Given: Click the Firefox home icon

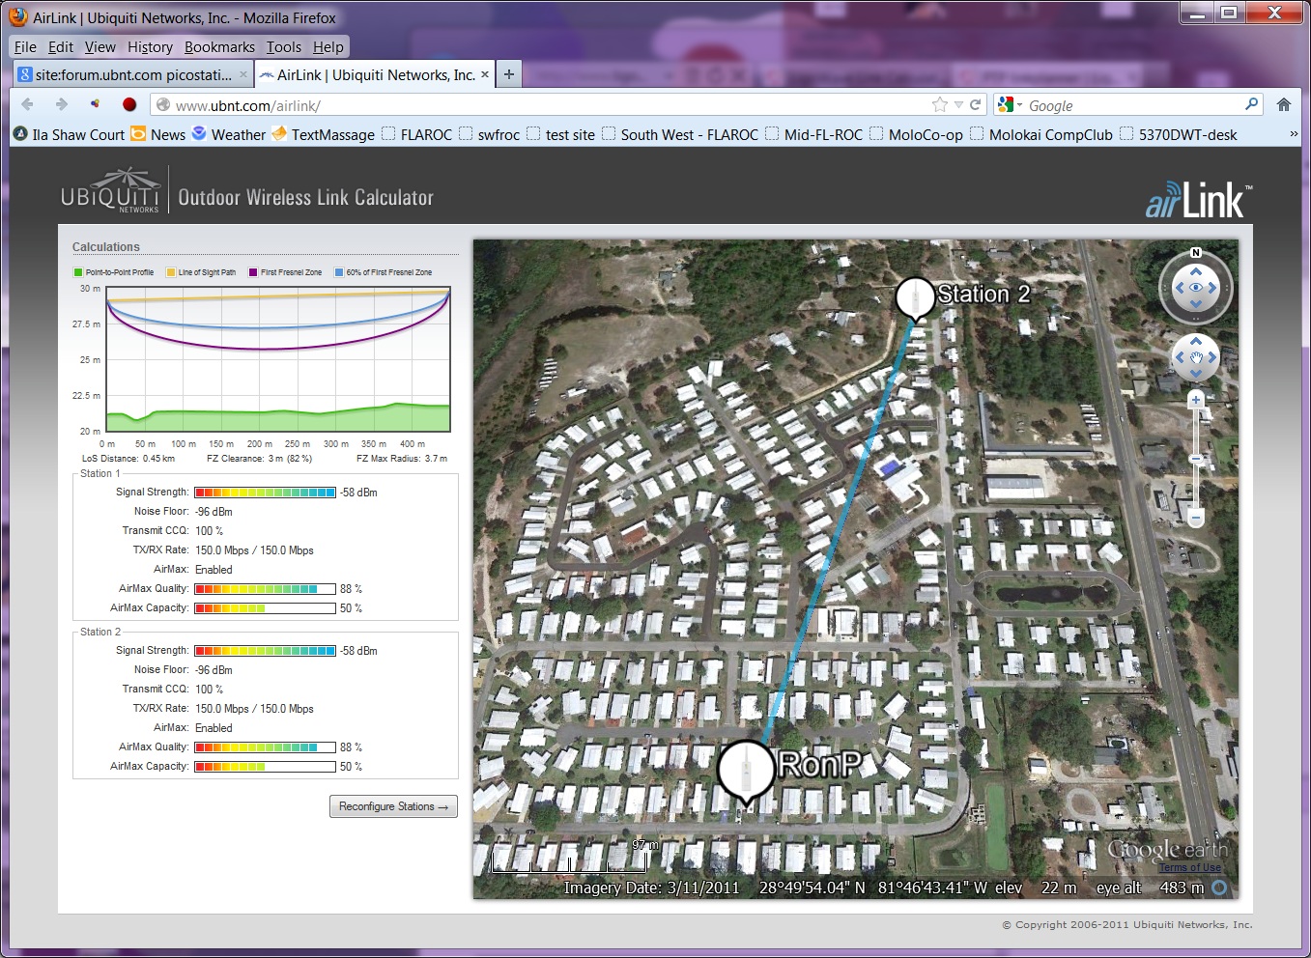Looking at the screenshot, I should [x=1283, y=104].
